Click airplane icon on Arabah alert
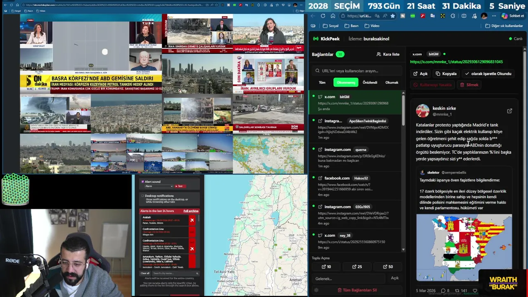Image resolution: width=528 pixels, height=297 pixels. [192, 220]
